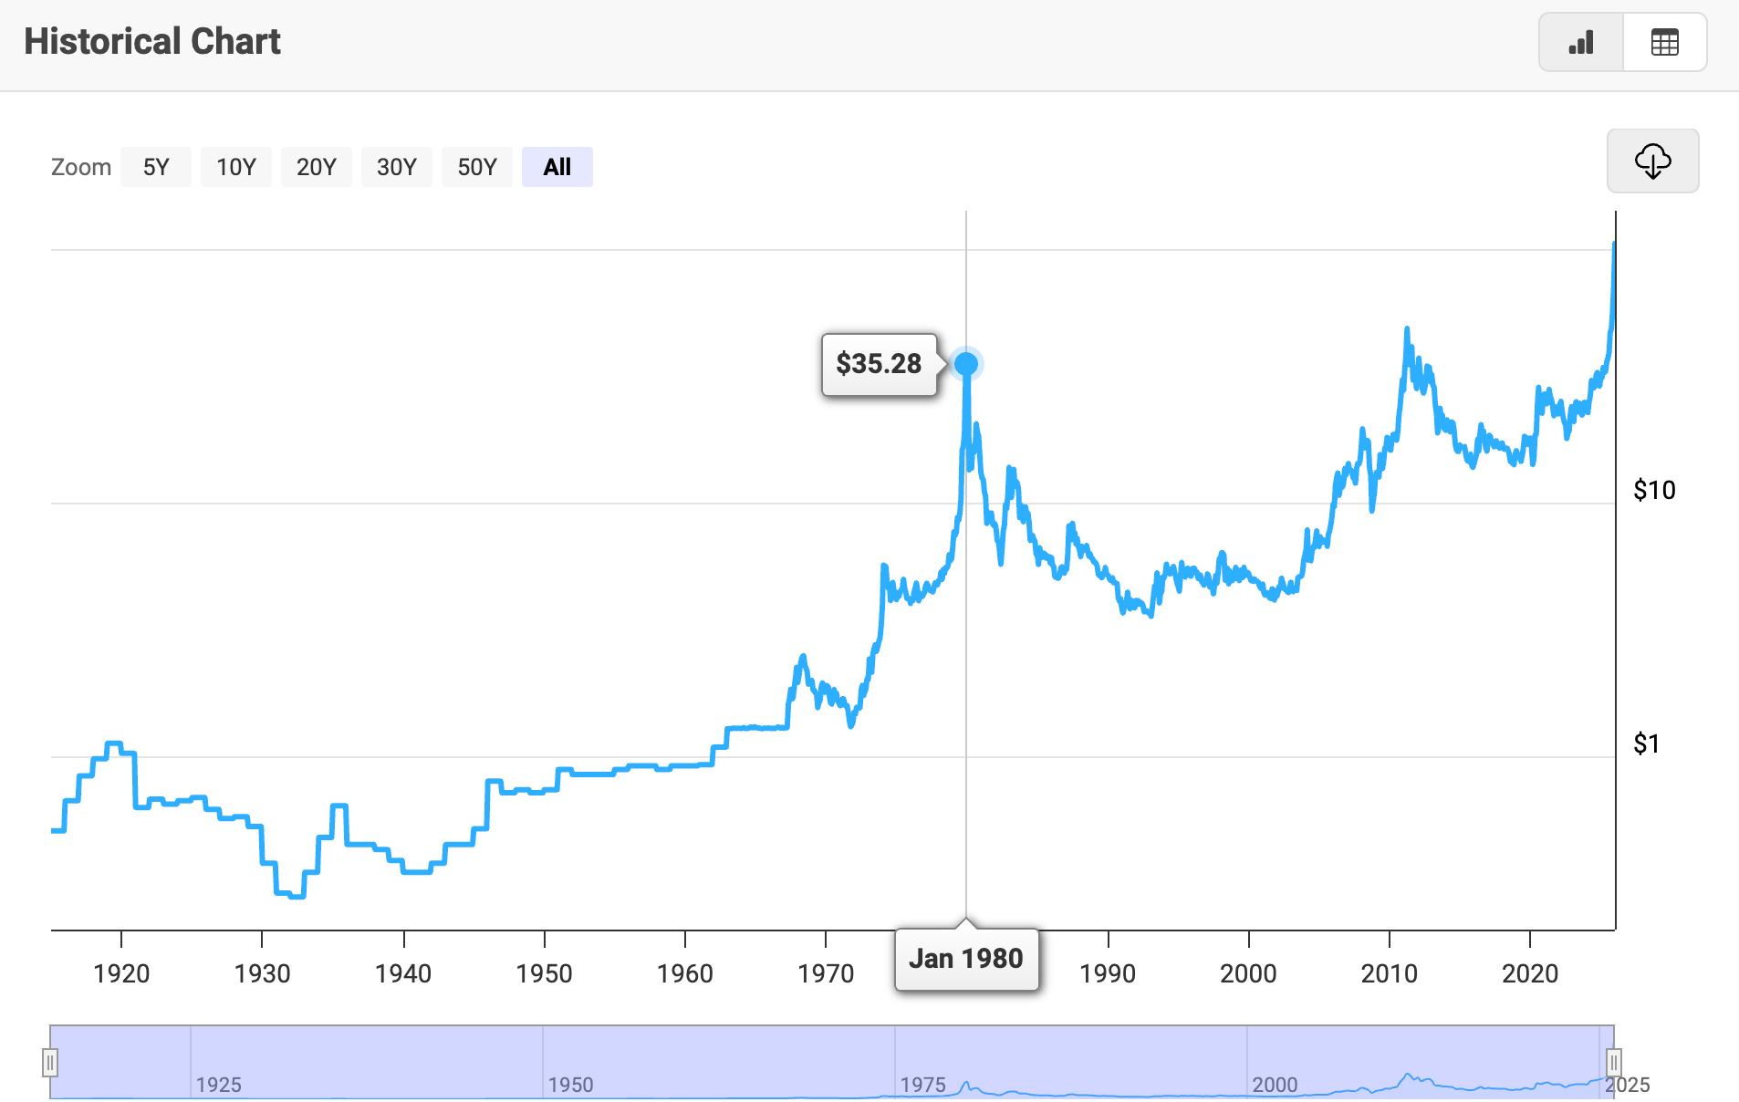
Task: Click the 2000 area of range navigator
Action: 1277,1085
